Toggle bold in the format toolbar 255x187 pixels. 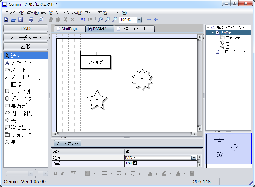click(x=55, y=173)
